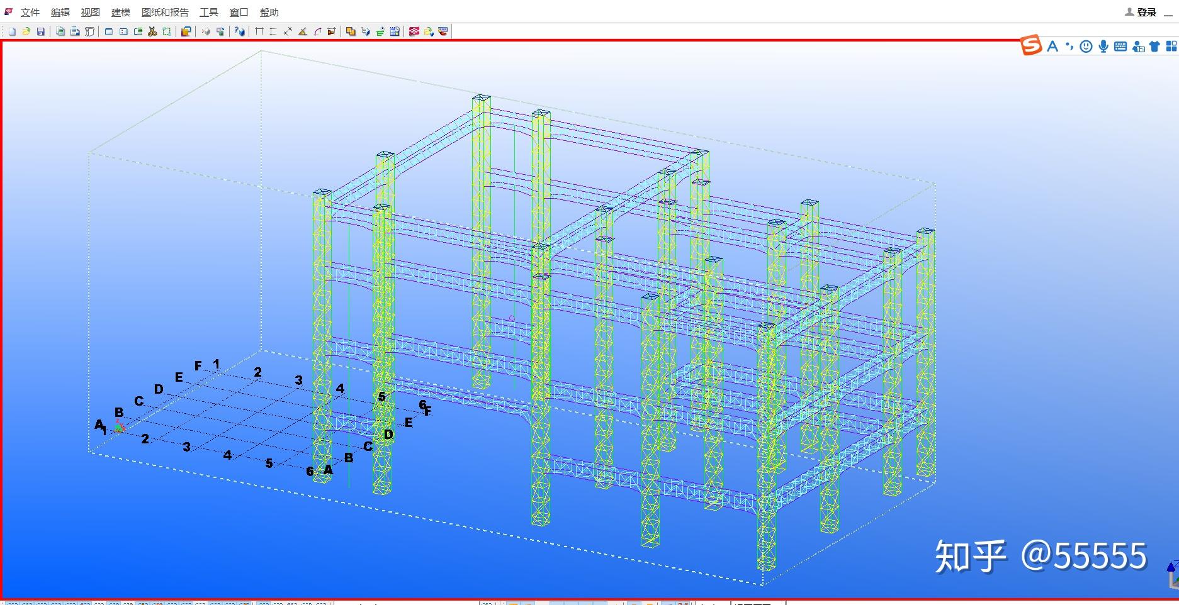The width and height of the screenshot is (1179, 605).
Task: Open the Sogou skin shirt icon
Action: (x=1154, y=46)
